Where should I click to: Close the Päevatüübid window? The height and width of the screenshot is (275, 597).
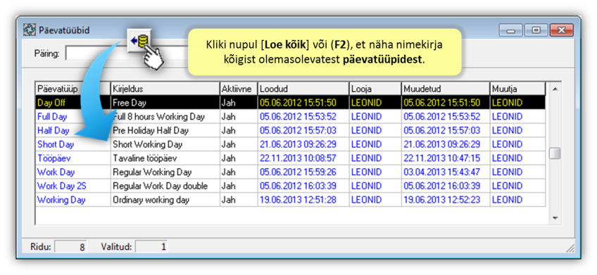pyautogui.click(x=562, y=30)
